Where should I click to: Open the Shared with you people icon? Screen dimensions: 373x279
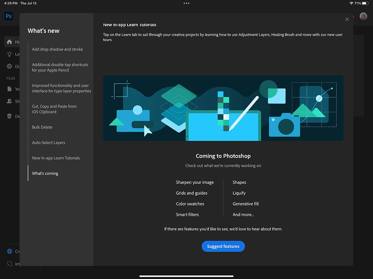tap(9, 101)
